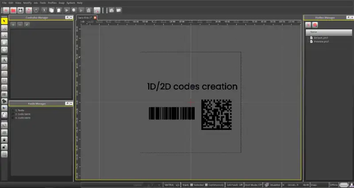The width and height of the screenshot is (354, 188).
Task: Select the Text tool in left toolbar
Action: tap(4, 59)
